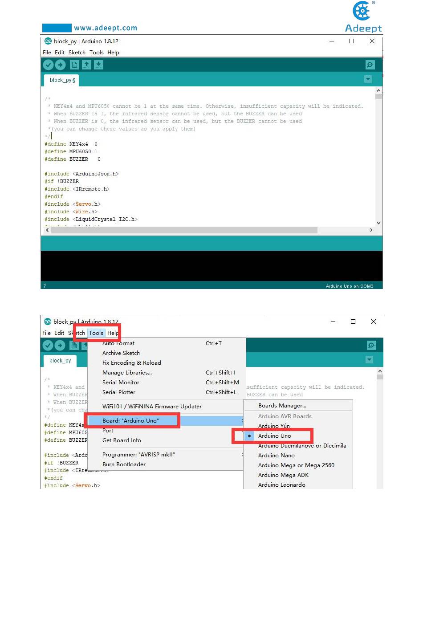The height and width of the screenshot is (627, 423).
Task: Click the "#include <LiquidCrystal_I2C.h>" line
Action: [x=91, y=219]
